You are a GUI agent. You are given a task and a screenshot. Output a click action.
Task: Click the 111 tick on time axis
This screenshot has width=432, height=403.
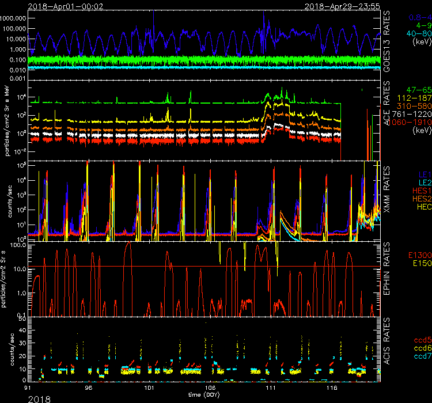tap(272, 387)
